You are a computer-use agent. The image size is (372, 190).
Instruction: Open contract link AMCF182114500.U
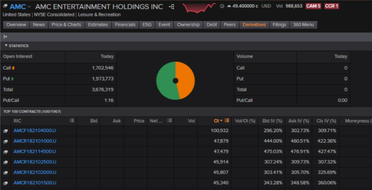click(x=35, y=151)
